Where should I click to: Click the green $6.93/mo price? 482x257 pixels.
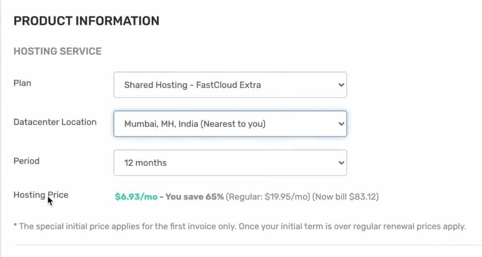tap(136, 197)
